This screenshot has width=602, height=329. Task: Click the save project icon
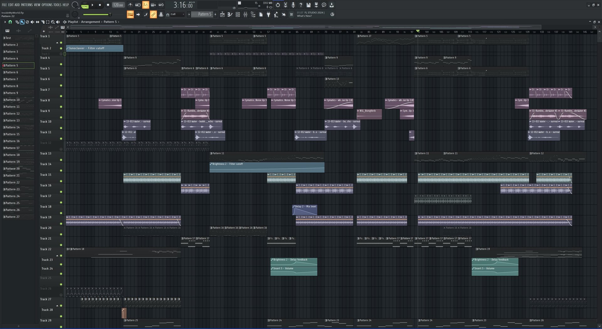click(309, 5)
